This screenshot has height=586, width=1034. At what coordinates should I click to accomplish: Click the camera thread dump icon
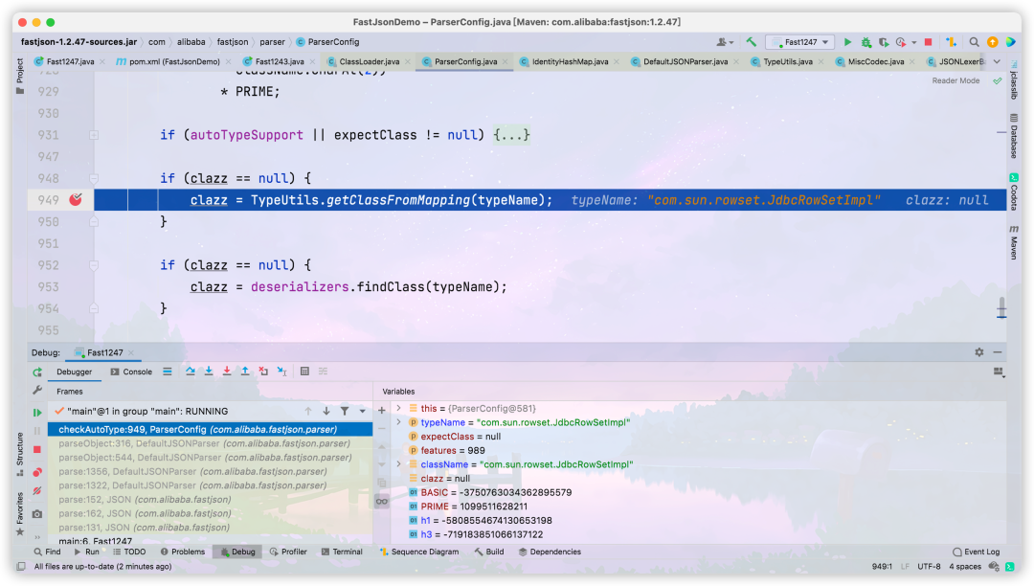(x=37, y=513)
